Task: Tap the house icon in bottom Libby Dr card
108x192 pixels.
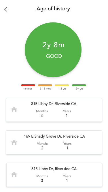Action: (14, 175)
